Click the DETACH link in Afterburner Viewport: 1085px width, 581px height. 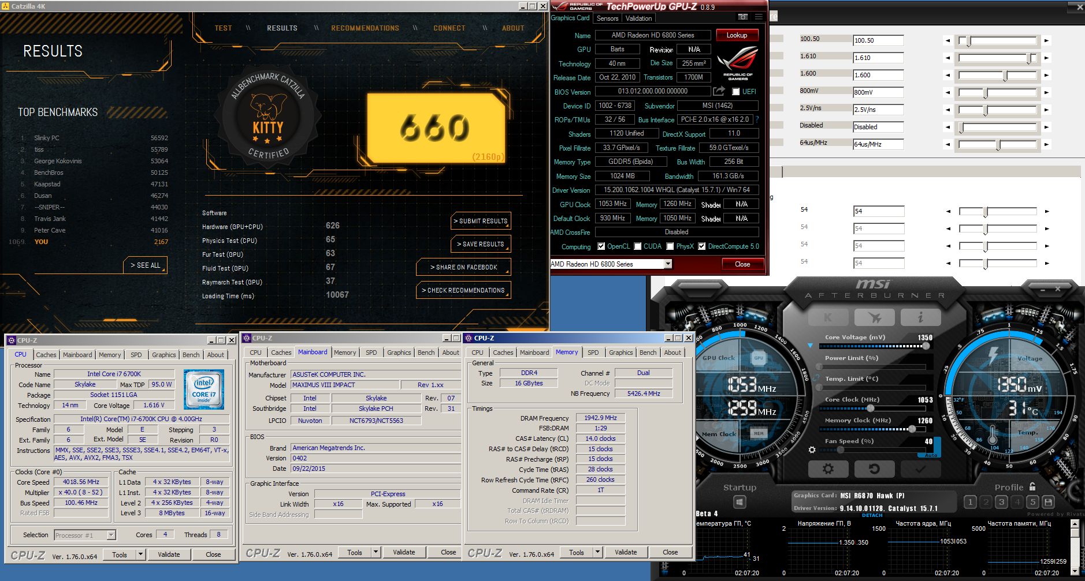coord(872,515)
